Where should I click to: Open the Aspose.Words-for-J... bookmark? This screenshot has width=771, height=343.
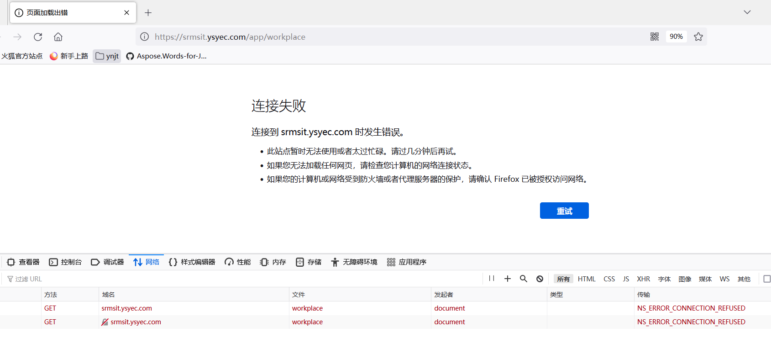coord(166,56)
